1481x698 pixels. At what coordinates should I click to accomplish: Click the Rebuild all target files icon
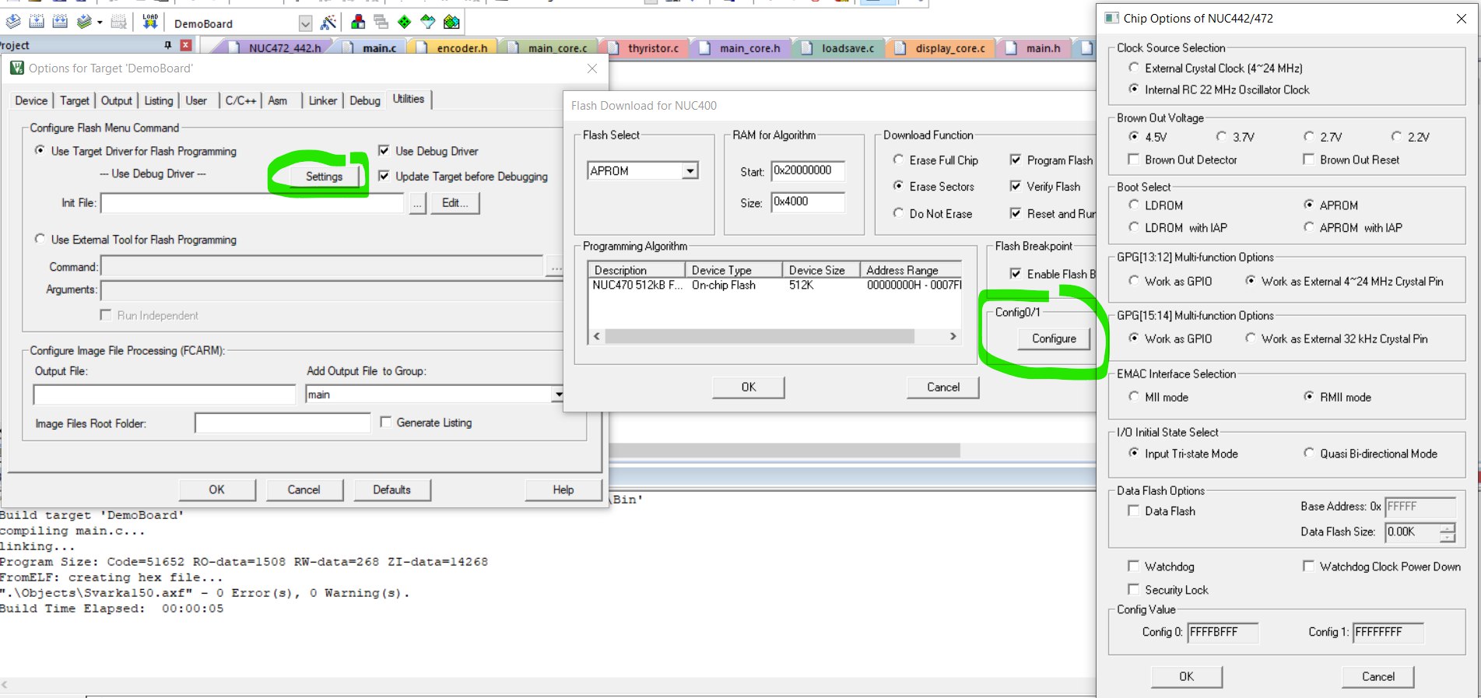(59, 22)
